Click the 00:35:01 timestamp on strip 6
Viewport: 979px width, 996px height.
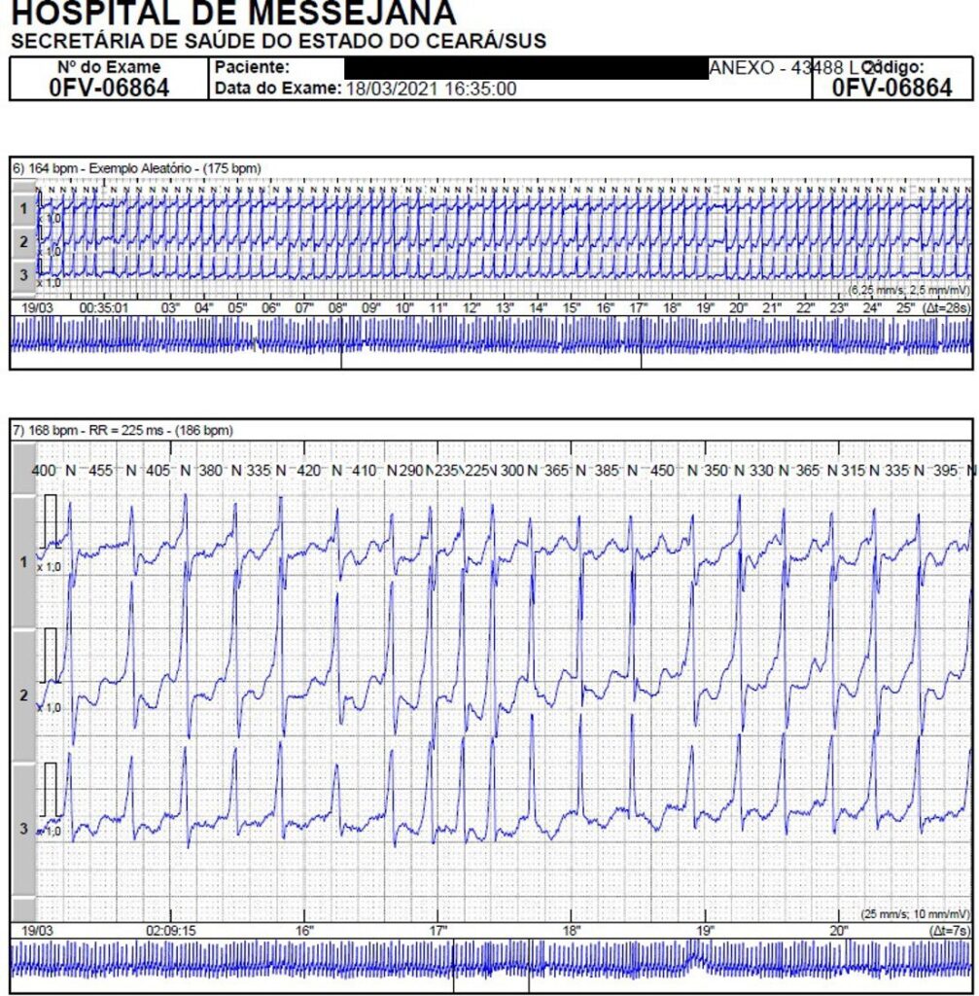[x=103, y=308]
